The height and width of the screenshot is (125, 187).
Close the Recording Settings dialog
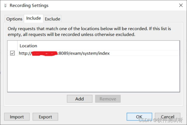click(181, 5)
